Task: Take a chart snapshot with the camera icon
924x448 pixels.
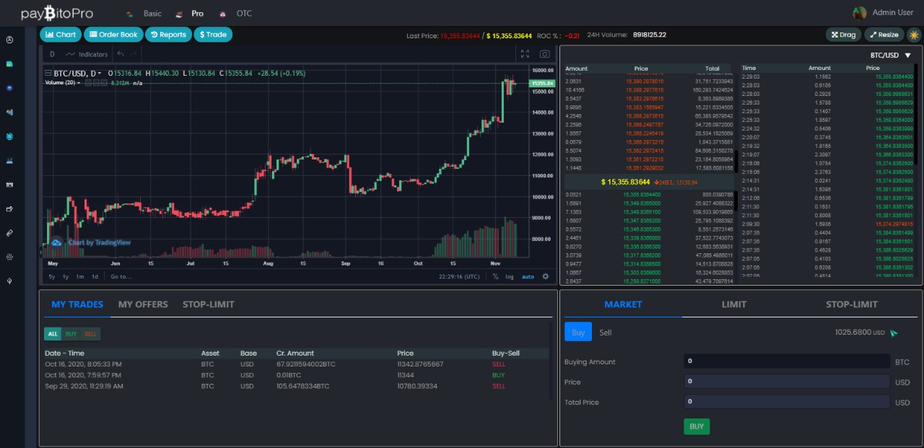Action: pos(544,53)
